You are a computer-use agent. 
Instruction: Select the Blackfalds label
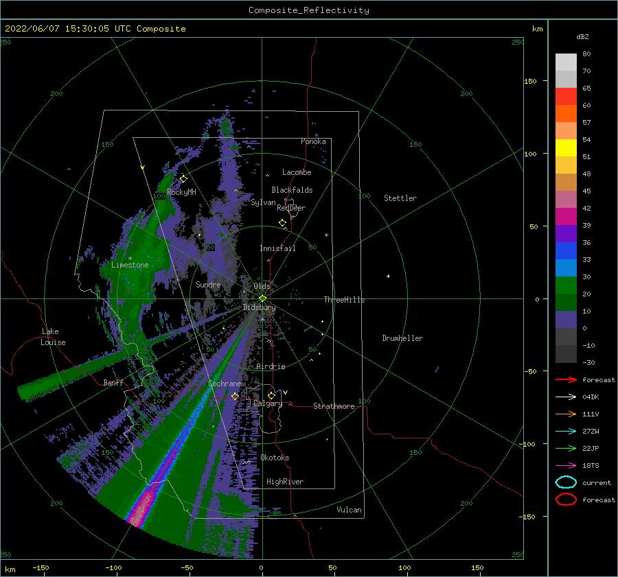(x=292, y=190)
